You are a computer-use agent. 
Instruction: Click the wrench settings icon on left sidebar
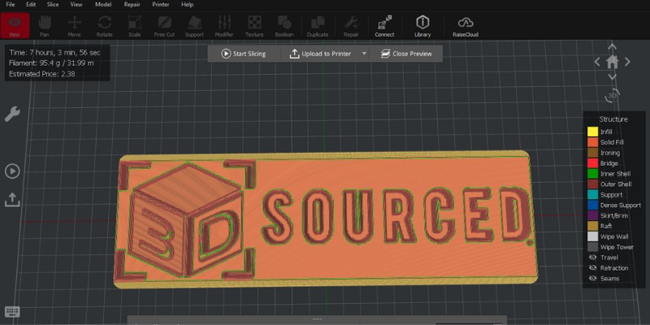[x=12, y=114]
